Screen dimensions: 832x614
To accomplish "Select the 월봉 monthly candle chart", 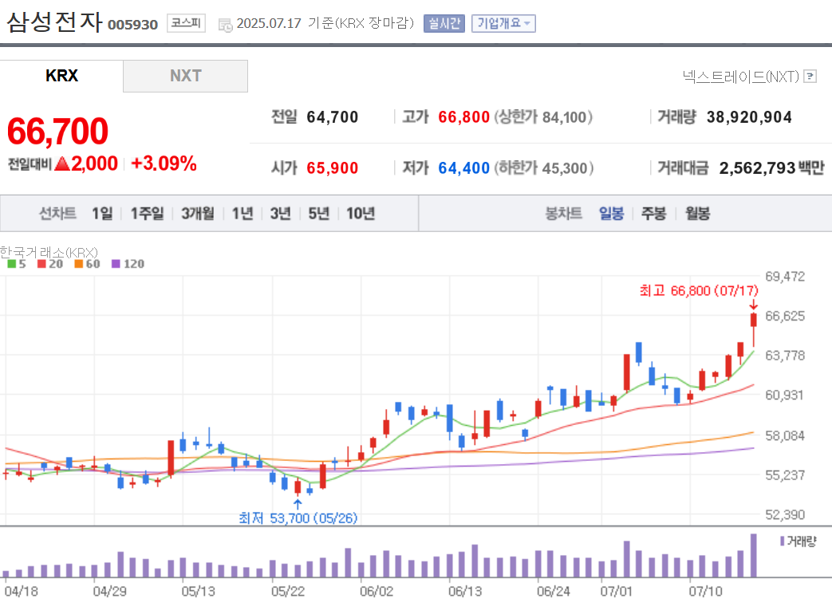I will point(697,213).
